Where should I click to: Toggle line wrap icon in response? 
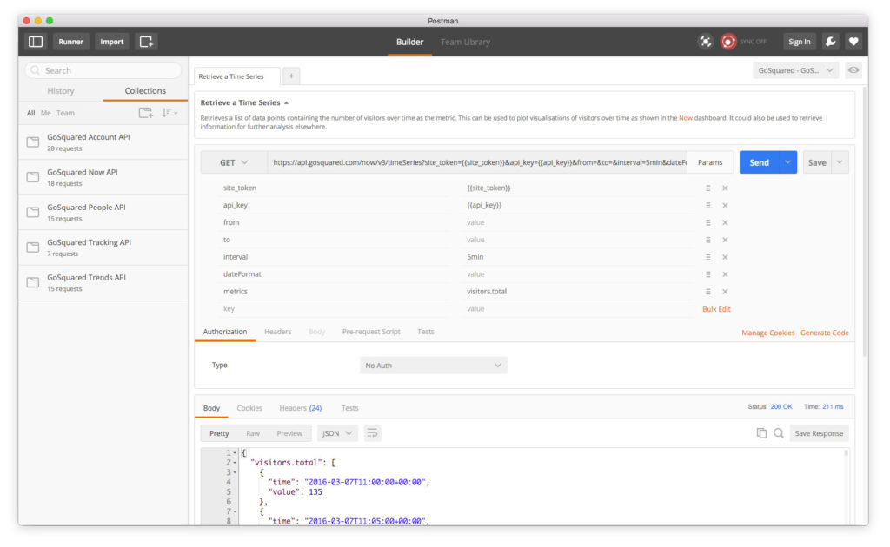372,433
